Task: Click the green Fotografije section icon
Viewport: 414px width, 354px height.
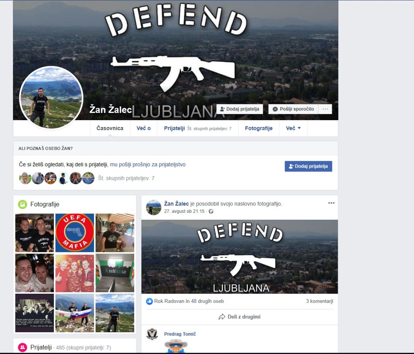Action: 22,204
